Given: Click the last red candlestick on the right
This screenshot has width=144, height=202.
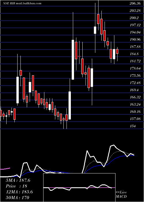Looking at the screenshot, I should 117,51.
